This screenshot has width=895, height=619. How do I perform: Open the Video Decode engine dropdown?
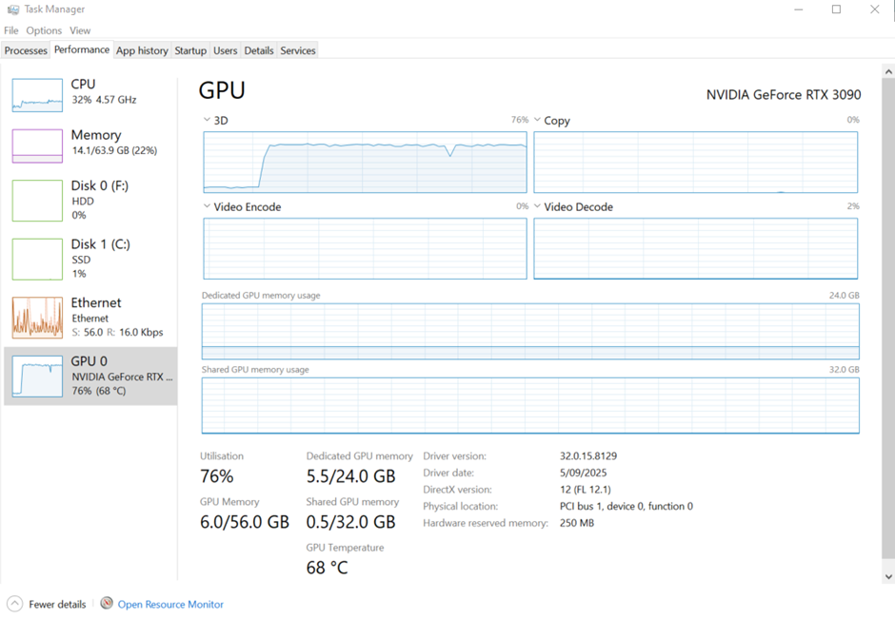538,206
